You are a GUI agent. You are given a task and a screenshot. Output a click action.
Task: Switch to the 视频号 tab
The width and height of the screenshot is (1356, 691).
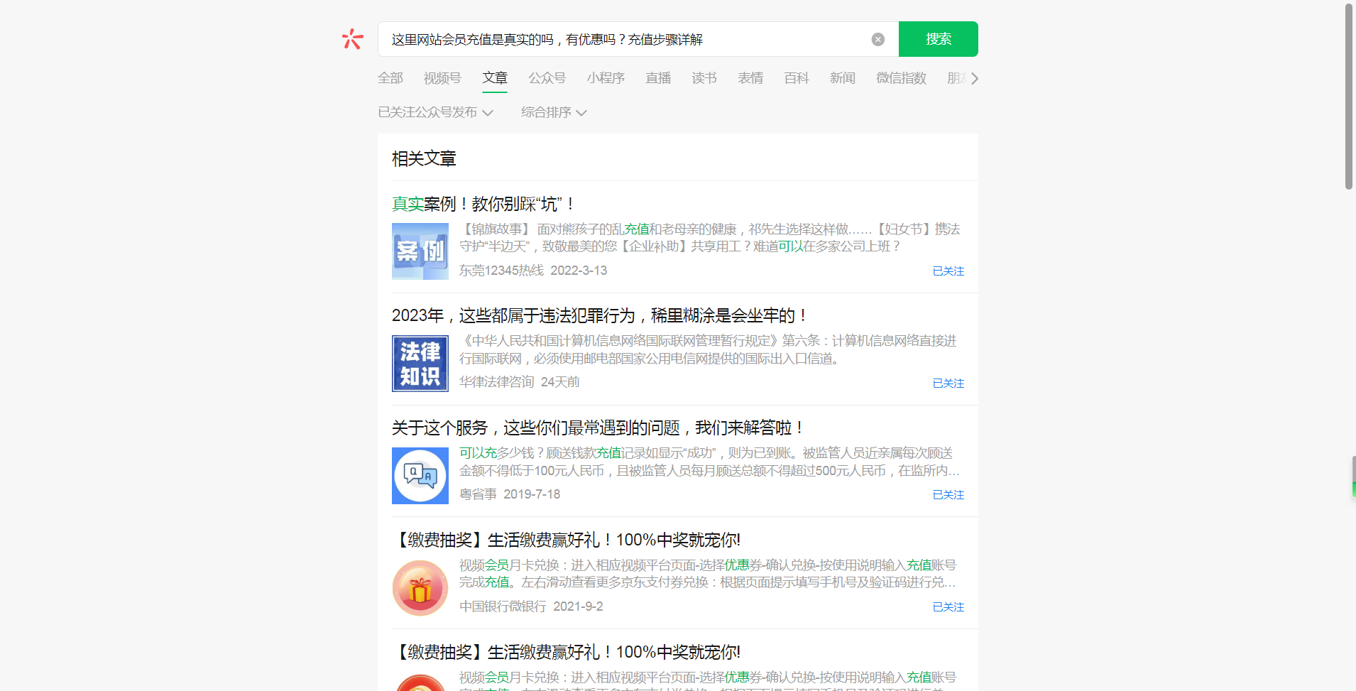(442, 78)
